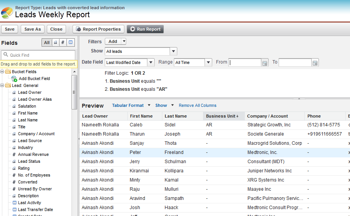Click the Remove All Columns link
350x216 pixels.
point(197,105)
